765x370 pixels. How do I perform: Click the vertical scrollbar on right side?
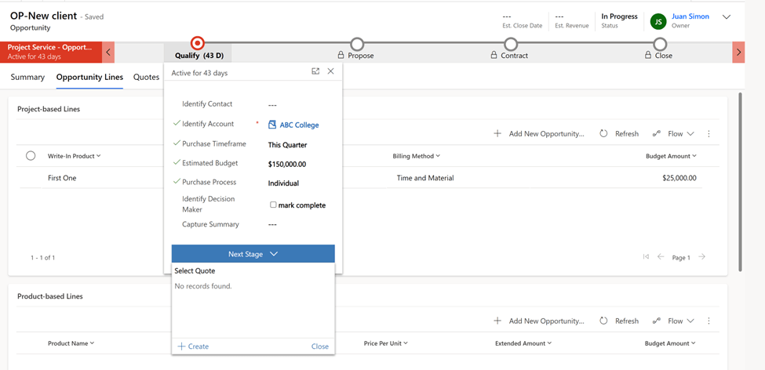[x=740, y=180]
